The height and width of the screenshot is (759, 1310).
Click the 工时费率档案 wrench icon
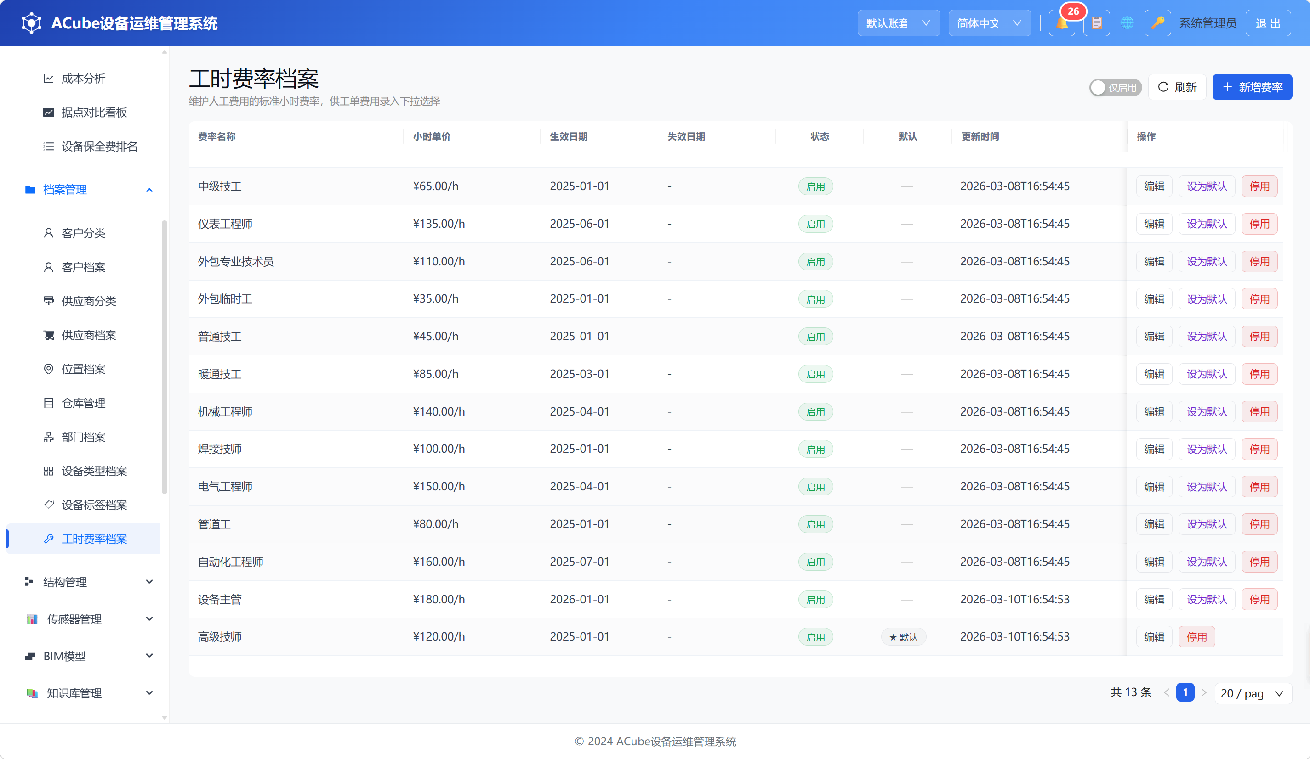(x=48, y=539)
